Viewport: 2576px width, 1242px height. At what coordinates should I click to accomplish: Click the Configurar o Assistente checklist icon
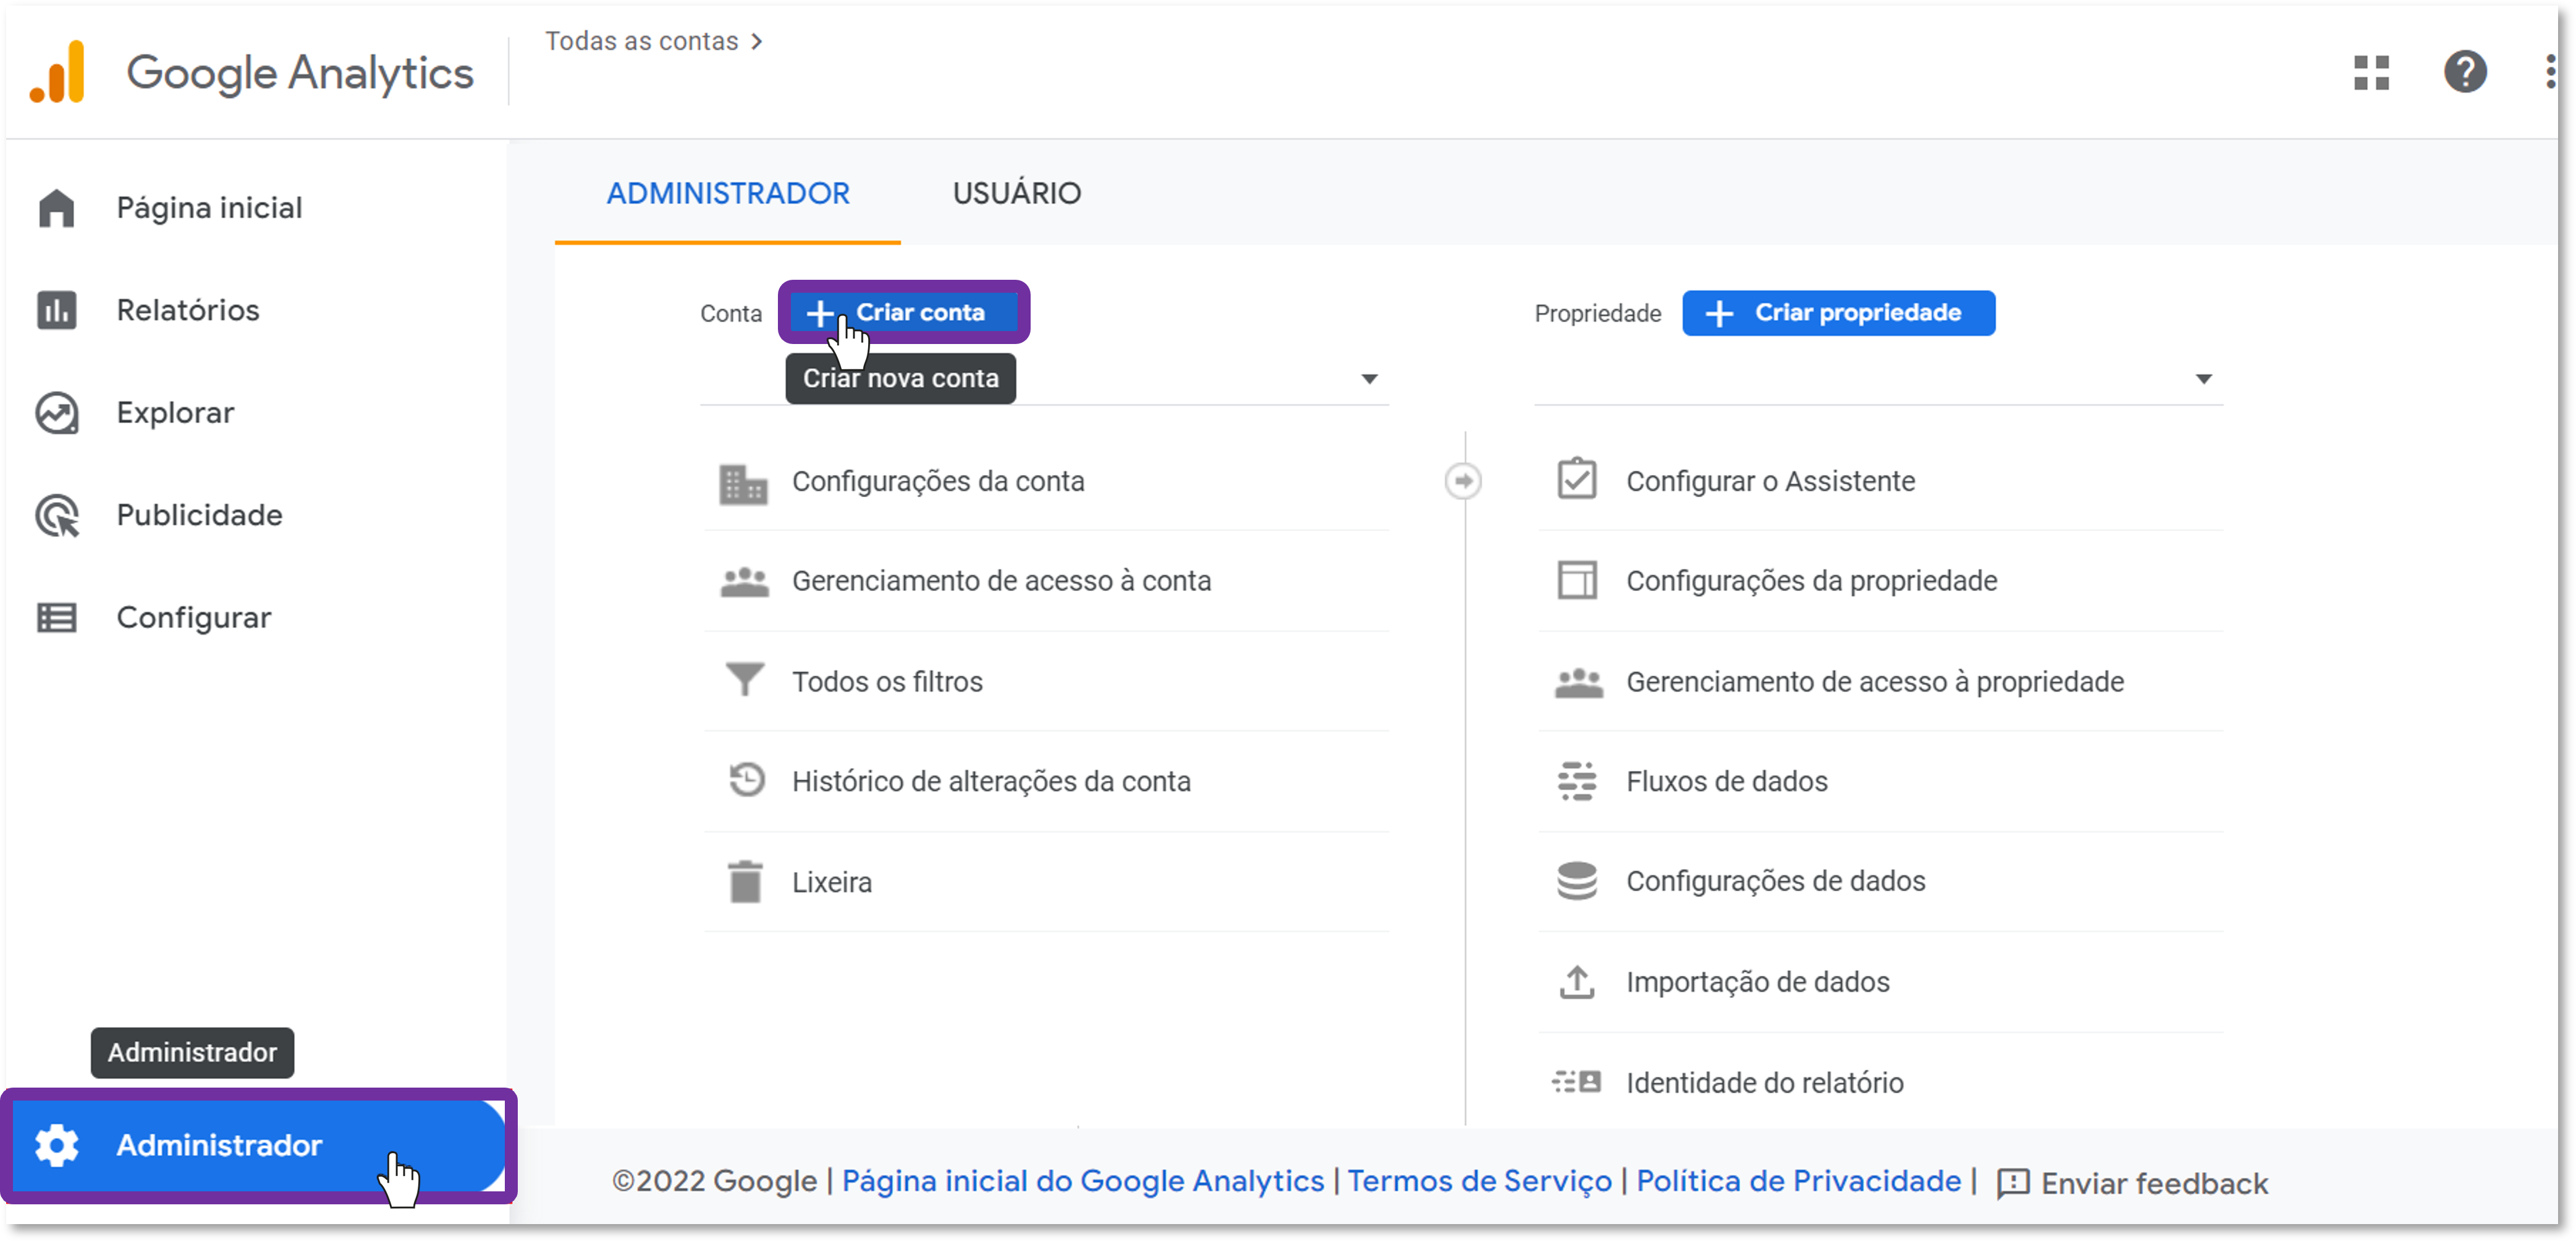coord(1577,480)
